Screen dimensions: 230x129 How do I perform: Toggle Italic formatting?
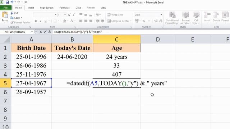[41, 21]
